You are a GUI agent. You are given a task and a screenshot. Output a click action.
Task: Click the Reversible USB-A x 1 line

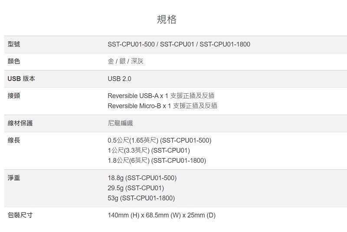[x=161, y=95]
